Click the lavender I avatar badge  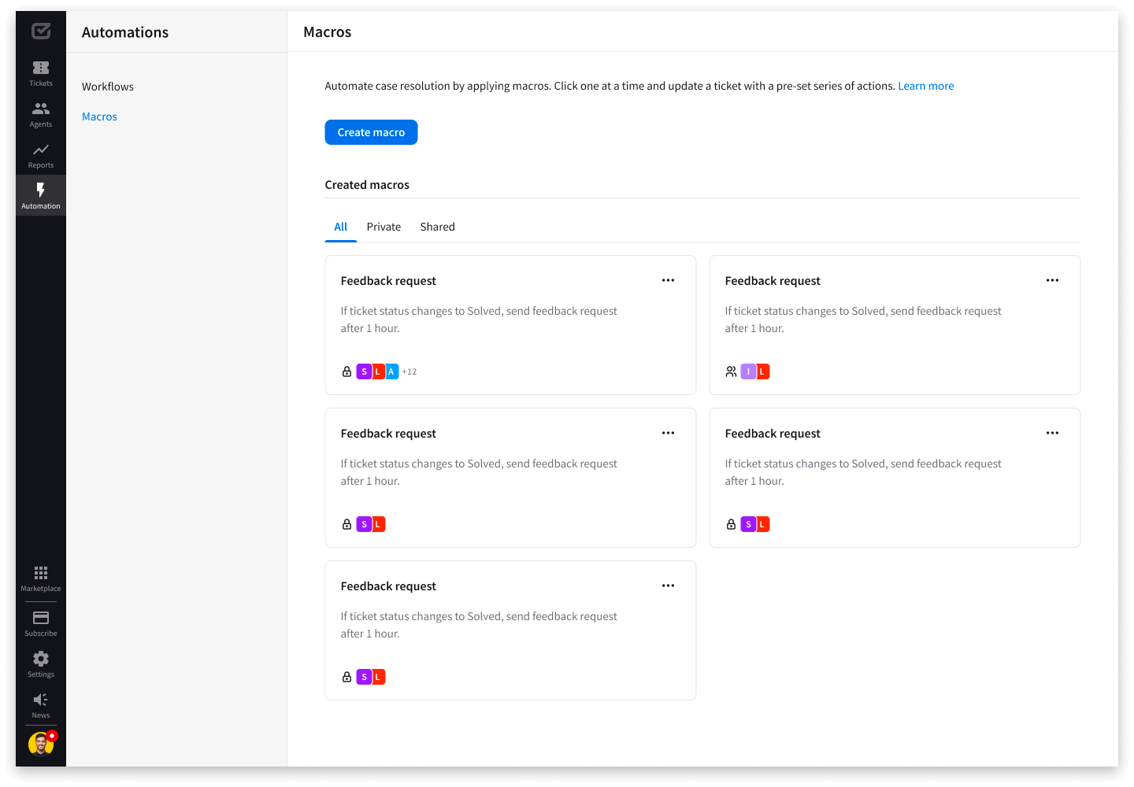click(748, 371)
